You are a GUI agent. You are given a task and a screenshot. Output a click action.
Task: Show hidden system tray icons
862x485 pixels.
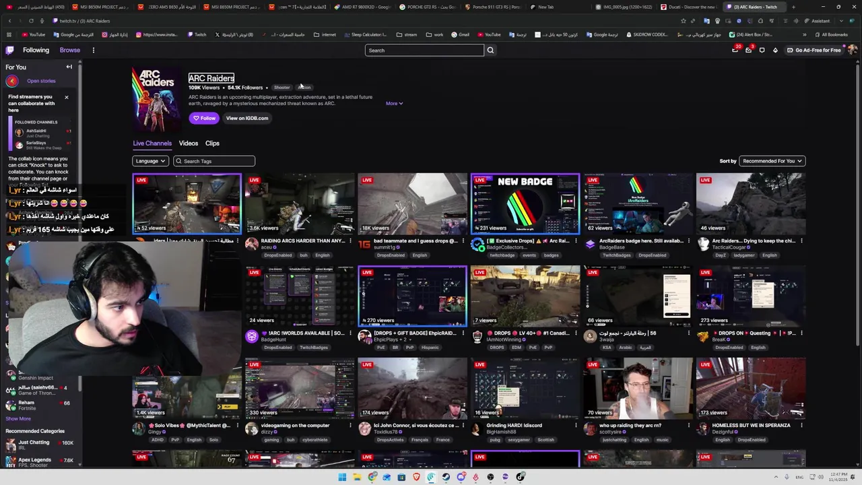click(776, 477)
